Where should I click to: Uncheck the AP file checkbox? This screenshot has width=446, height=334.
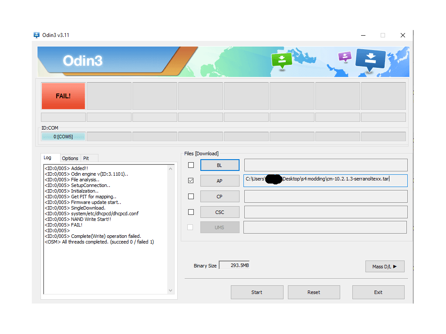(191, 180)
